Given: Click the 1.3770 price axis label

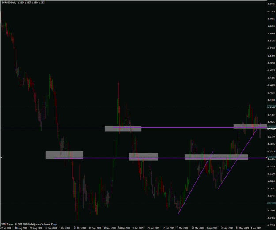Looking at the screenshot, I should point(271,137).
